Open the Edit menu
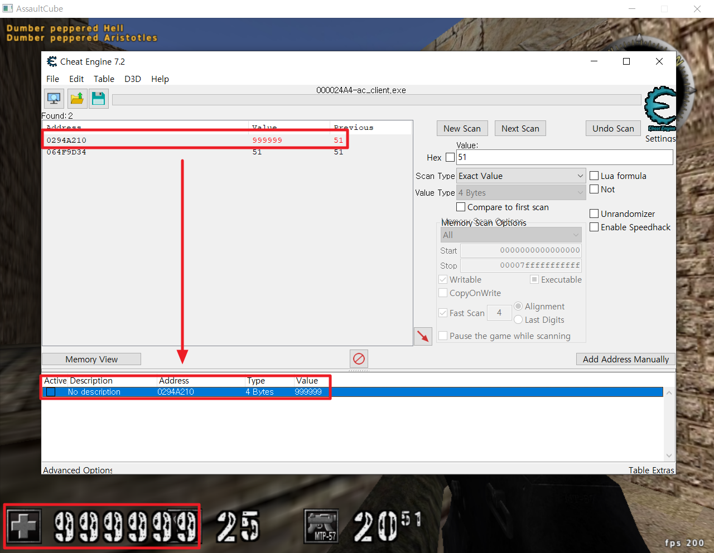 pyautogui.click(x=76, y=79)
